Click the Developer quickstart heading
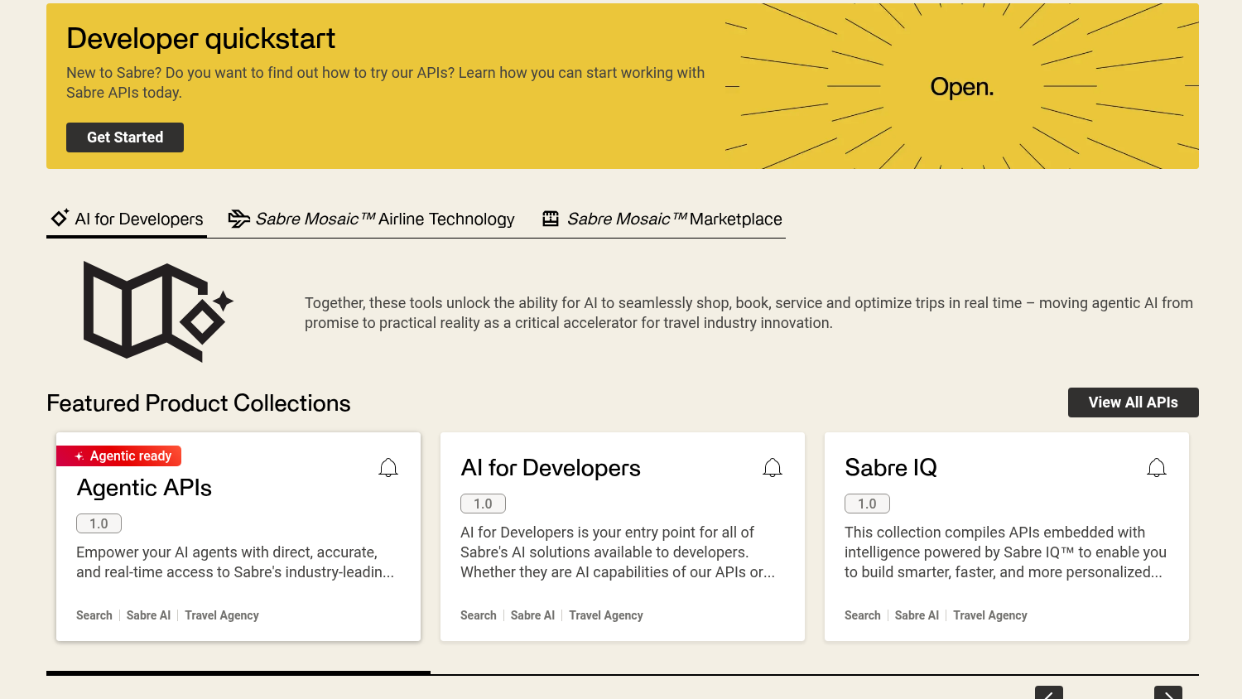The width and height of the screenshot is (1242, 699). click(201, 39)
